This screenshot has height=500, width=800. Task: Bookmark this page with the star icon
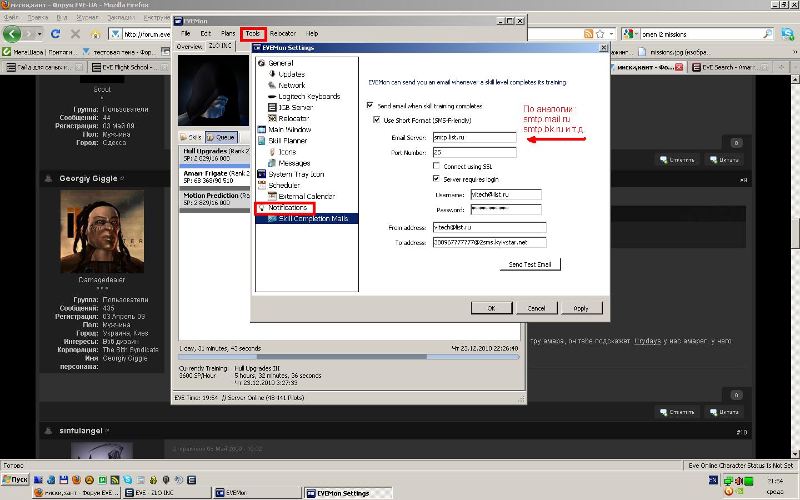tap(600, 34)
